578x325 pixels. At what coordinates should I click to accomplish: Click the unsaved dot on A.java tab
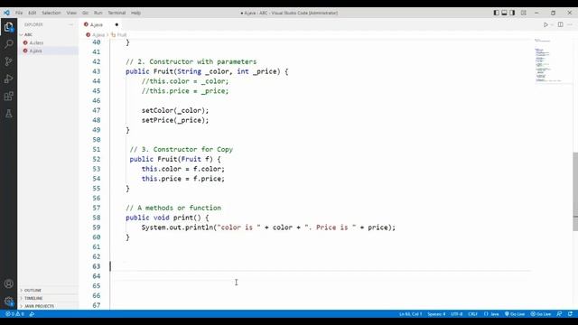click(x=117, y=24)
